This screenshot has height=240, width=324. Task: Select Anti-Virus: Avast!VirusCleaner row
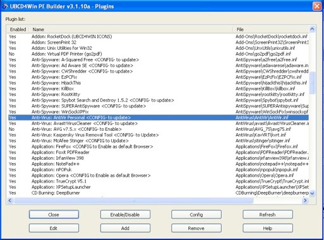click(159, 123)
